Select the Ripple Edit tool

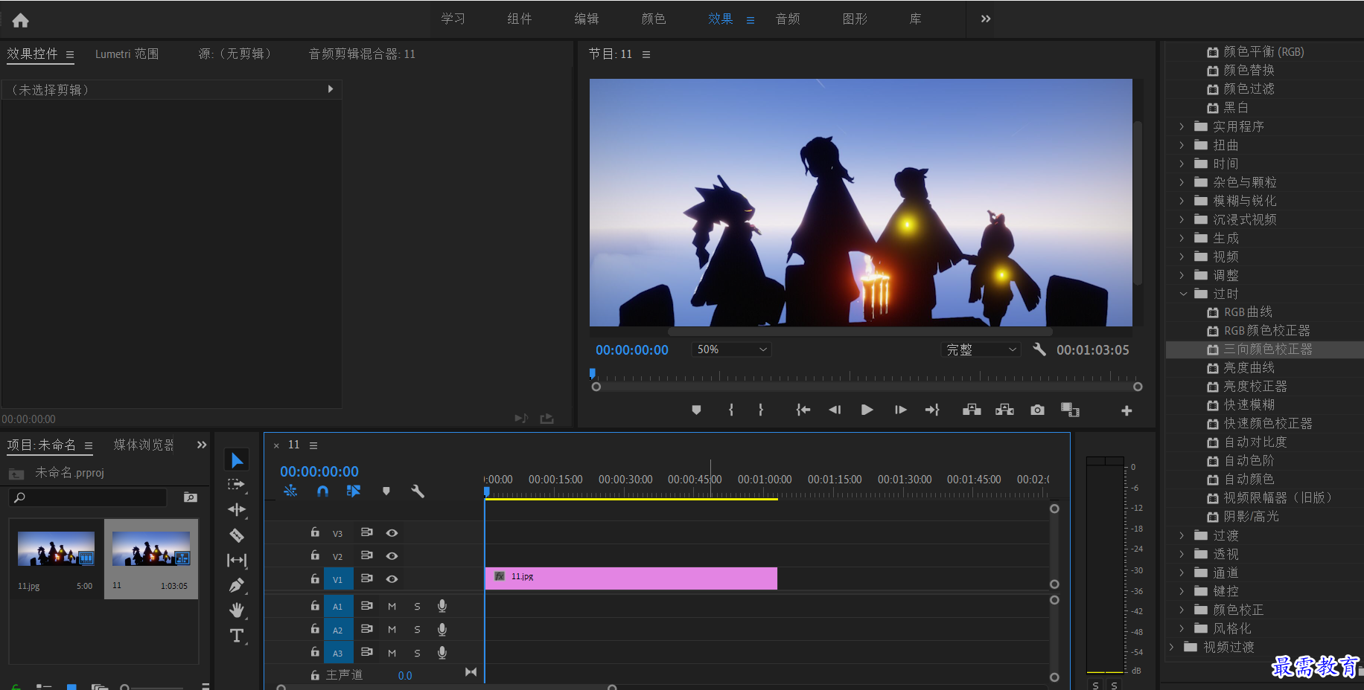coord(237,509)
